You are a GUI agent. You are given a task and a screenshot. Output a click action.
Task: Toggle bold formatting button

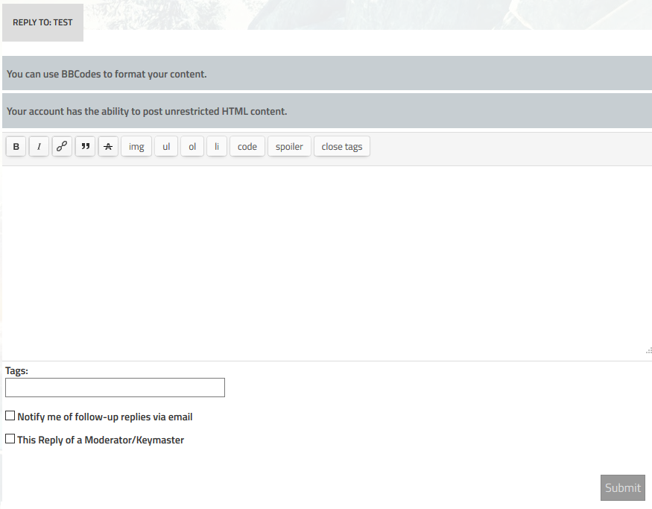[x=16, y=147]
